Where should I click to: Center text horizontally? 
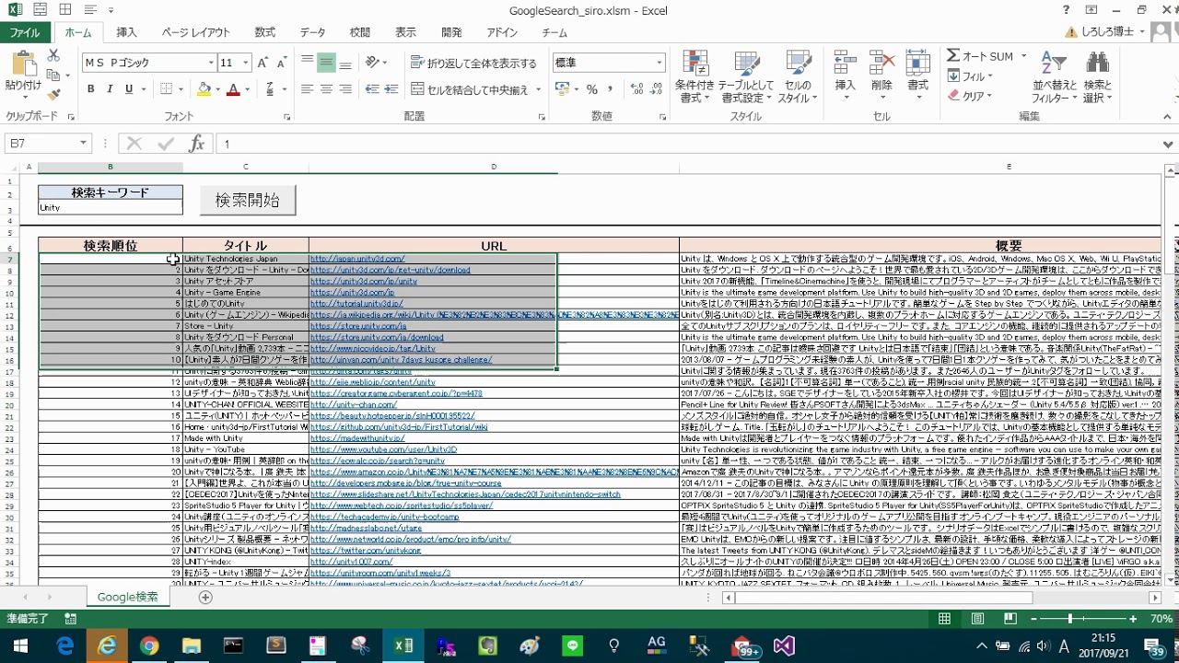tap(326, 89)
